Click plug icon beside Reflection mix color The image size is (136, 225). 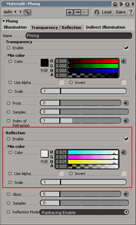click(124, 152)
